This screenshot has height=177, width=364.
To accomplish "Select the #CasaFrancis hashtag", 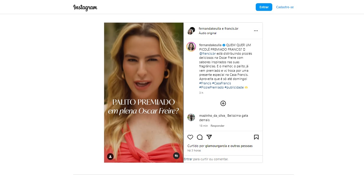I will pos(222,83).
